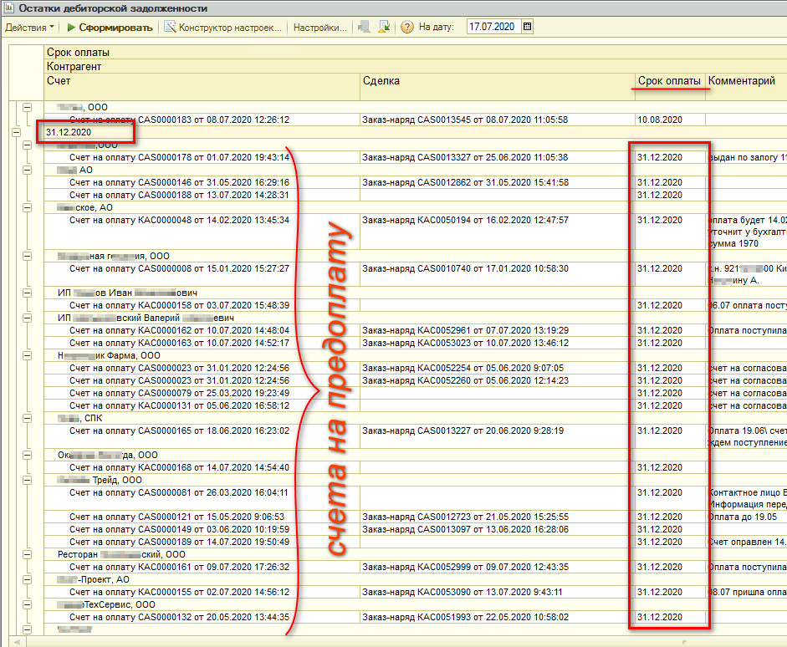Collapse the ТехСервис, ООО group
The height and width of the screenshot is (647, 787).
pyautogui.click(x=27, y=605)
